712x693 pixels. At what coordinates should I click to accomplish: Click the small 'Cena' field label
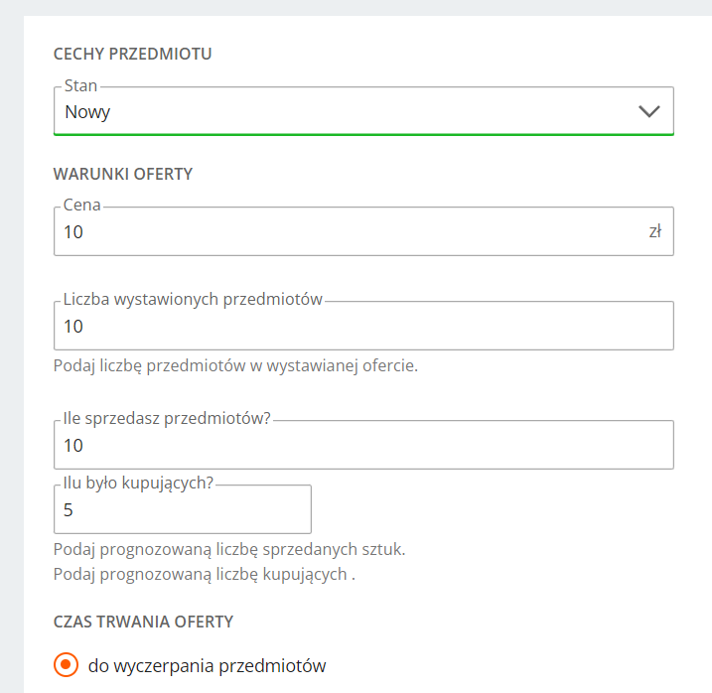click(82, 206)
